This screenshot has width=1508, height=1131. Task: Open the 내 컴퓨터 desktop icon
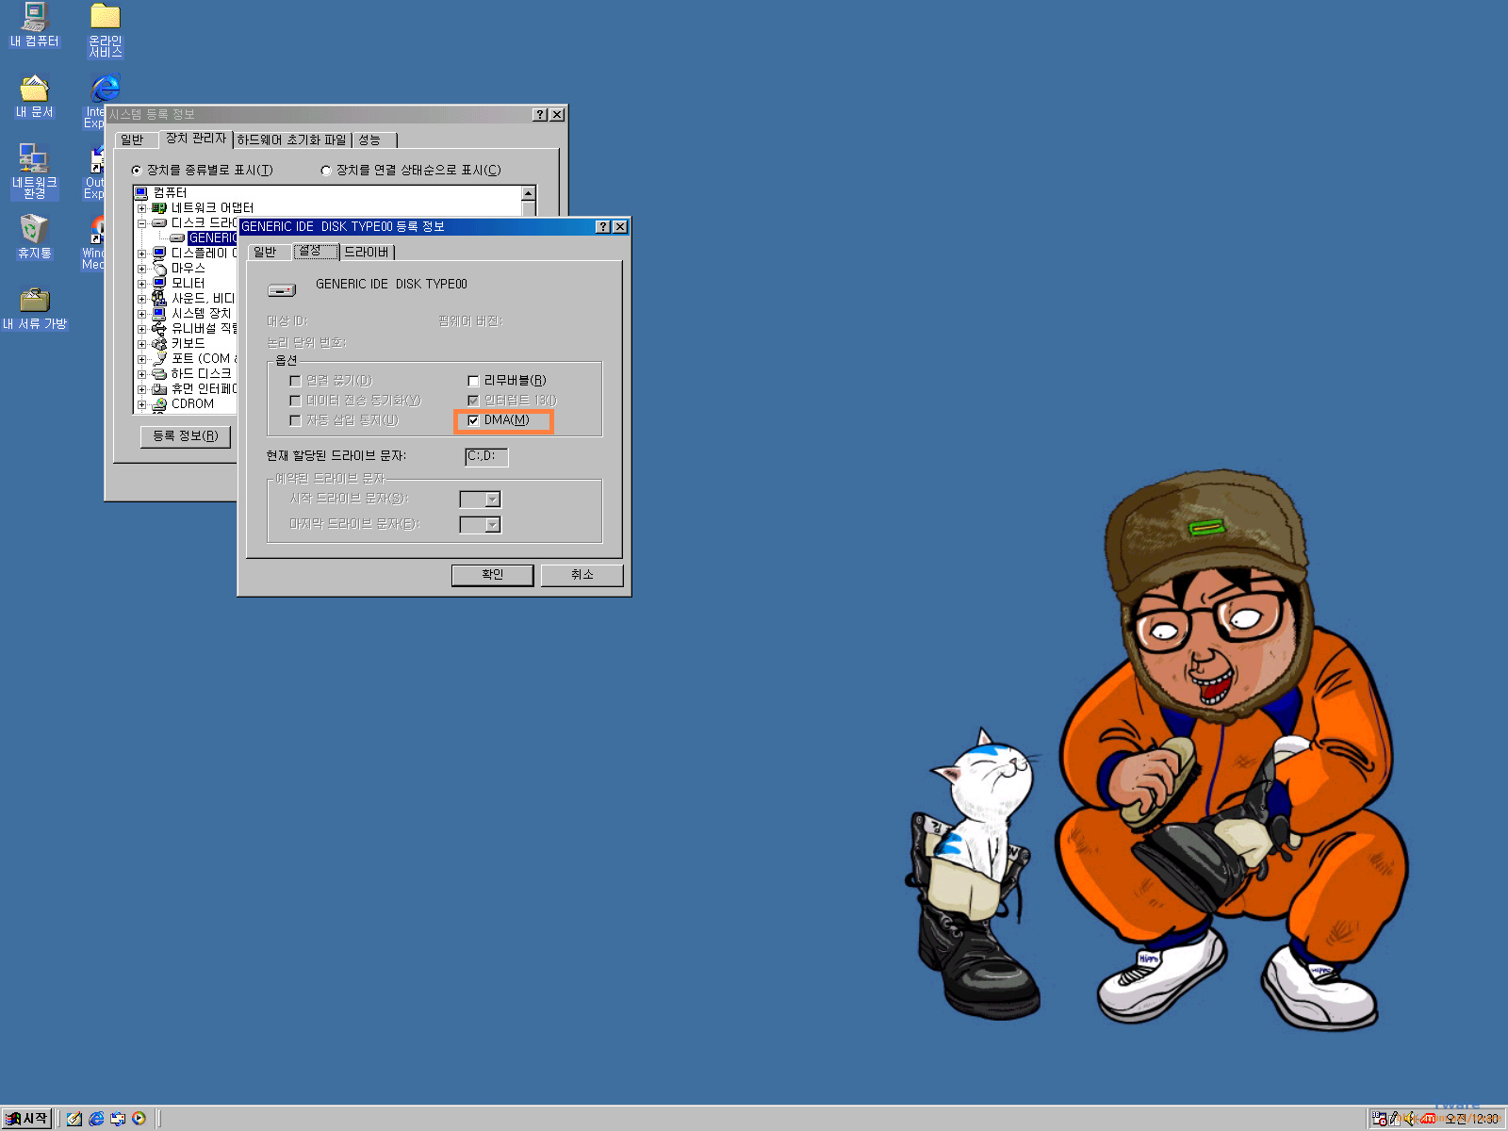(x=34, y=25)
